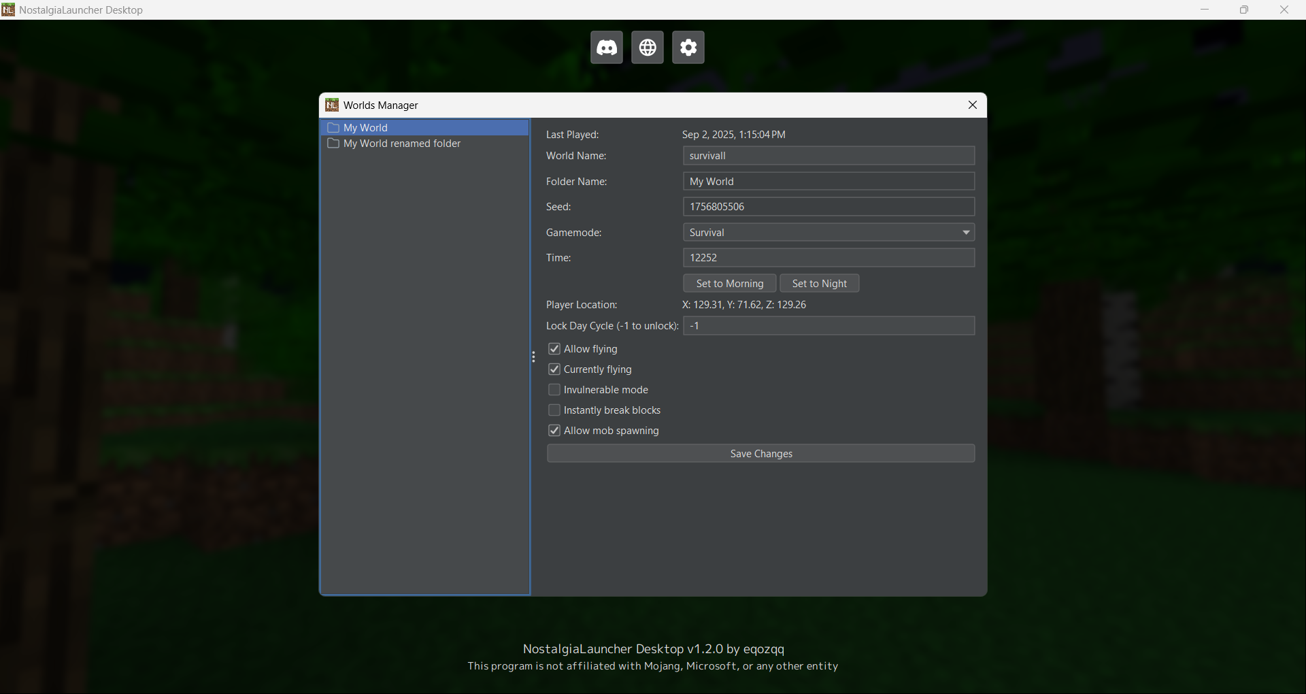Image resolution: width=1306 pixels, height=694 pixels.
Task: Enable Instantly break blocks
Action: pos(554,410)
